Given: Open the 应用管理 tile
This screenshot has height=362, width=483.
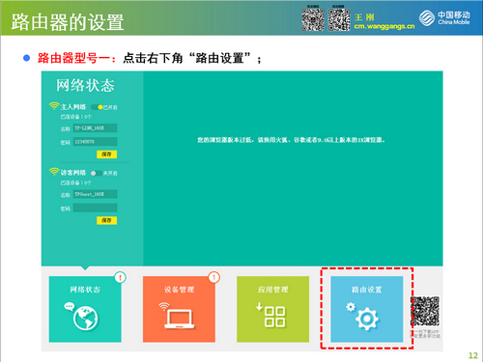Looking at the screenshot, I should point(272,309).
